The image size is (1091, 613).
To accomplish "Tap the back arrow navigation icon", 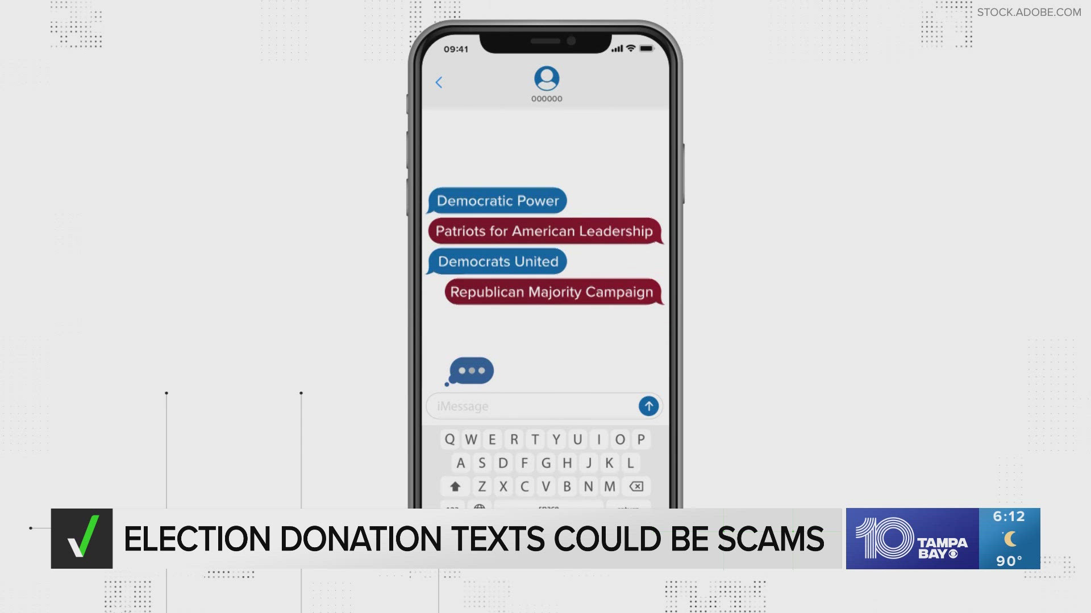I will pyautogui.click(x=439, y=82).
